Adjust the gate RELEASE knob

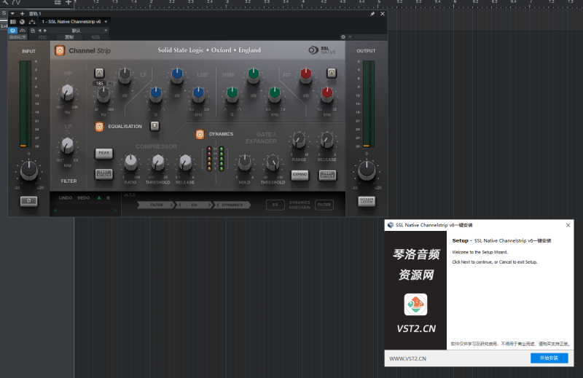tap(326, 140)
